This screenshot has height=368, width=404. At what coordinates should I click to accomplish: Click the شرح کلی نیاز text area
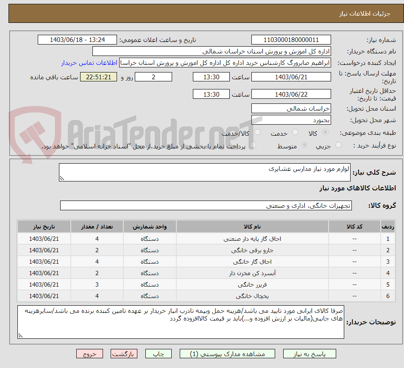click(x=205, y=172)
